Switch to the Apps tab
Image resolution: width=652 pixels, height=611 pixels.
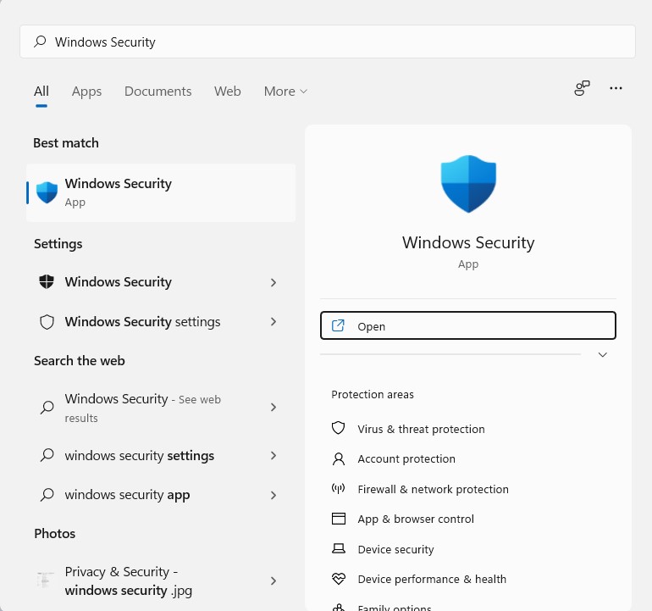pyautogui.click(x=86, y=92)
